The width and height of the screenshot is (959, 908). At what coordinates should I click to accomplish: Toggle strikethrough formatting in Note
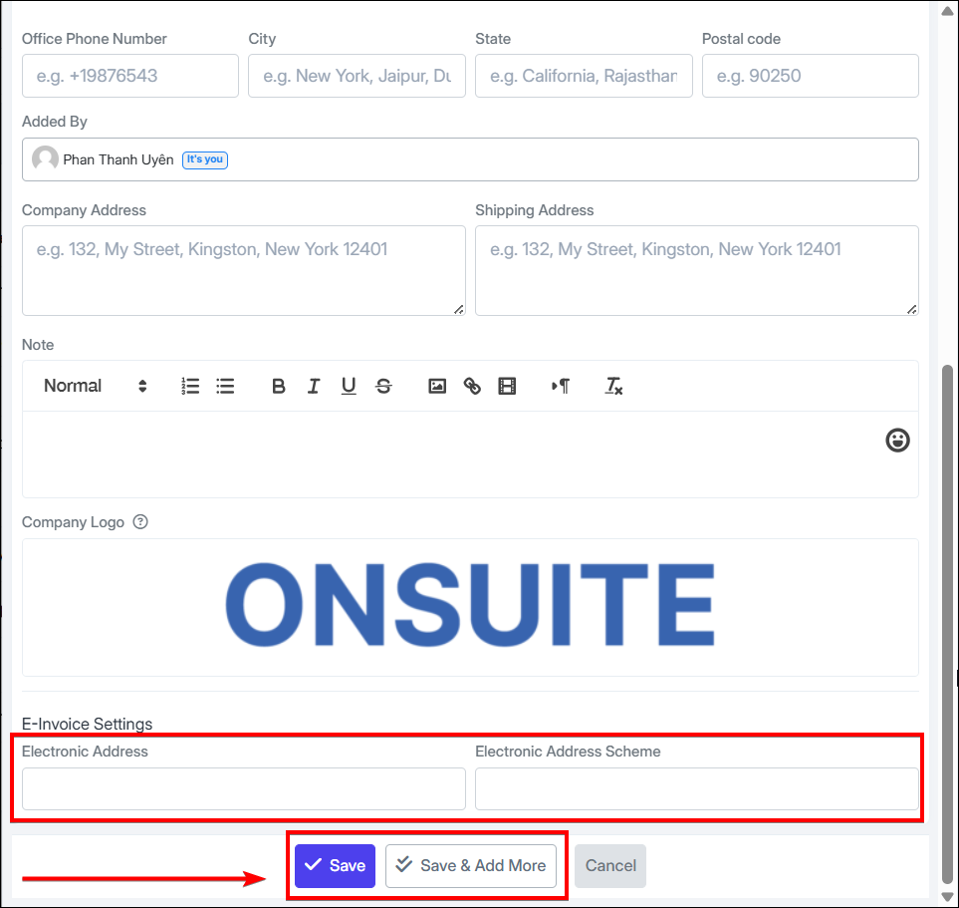pyautogui.click(x=383, y=386)
